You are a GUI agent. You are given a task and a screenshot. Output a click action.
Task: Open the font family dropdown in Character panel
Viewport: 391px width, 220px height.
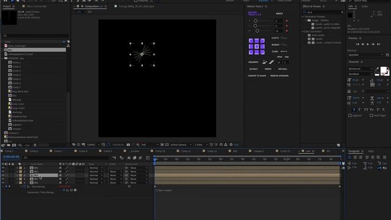[360, 69]
